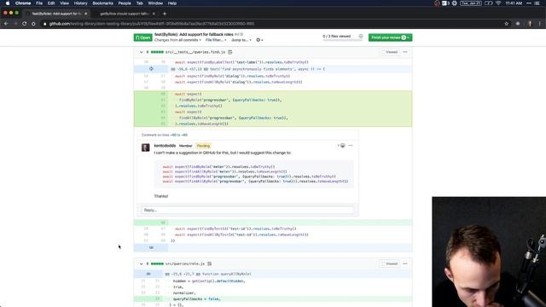Screen dimensions: 546x307
Task: Open the comment options ellipsis menu
Action: [x=351, y=146]
